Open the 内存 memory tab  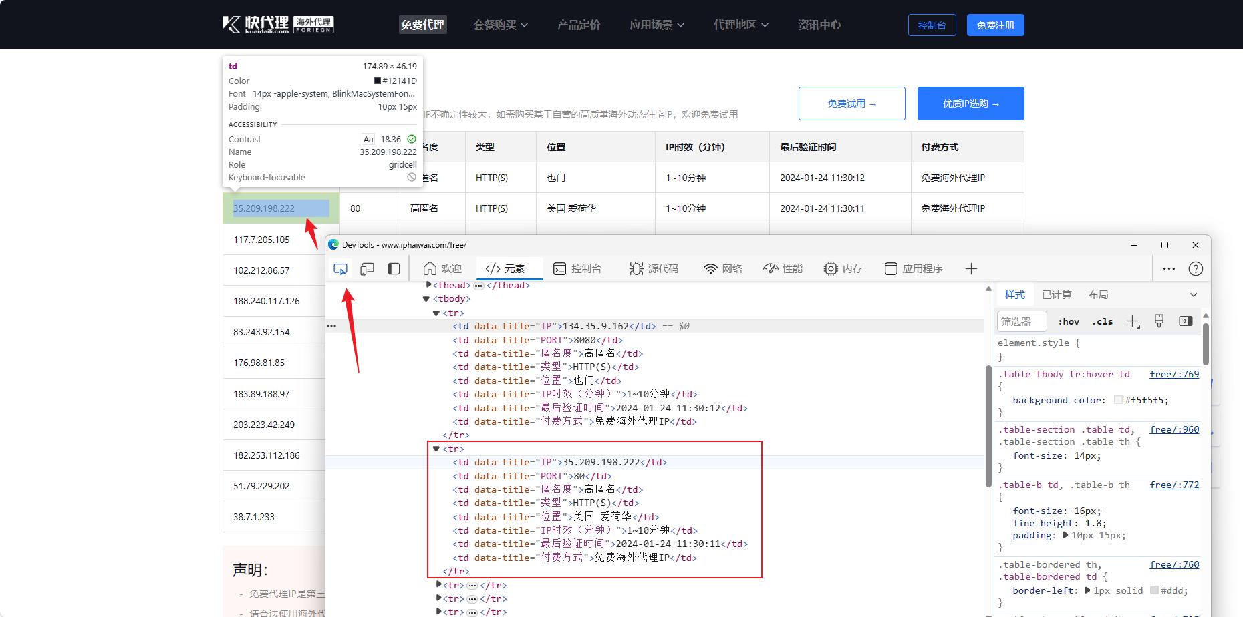tap(843, 268)
